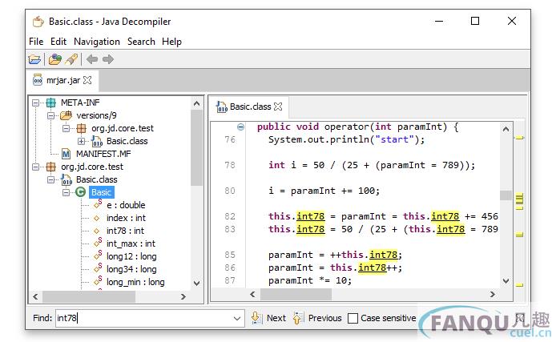The width and height of the screenshot is (552, 342).
Task: Click the Java Decompiler app icon in title bar
Action: (x=38, y=22)
